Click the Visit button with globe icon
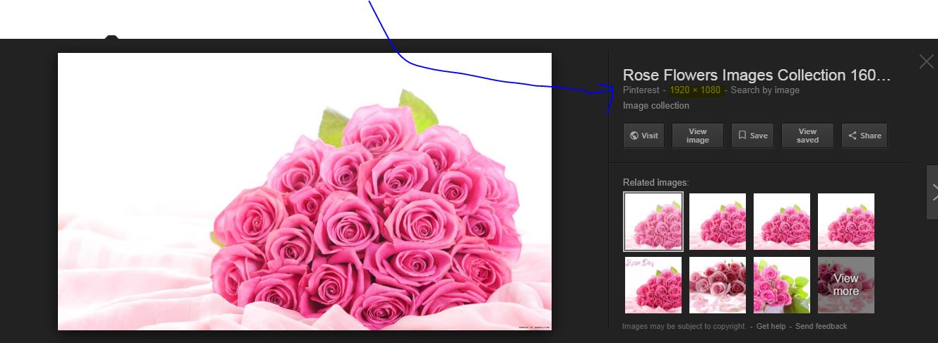Viewport: 938px width, 343px height. (x=643, y=136)
